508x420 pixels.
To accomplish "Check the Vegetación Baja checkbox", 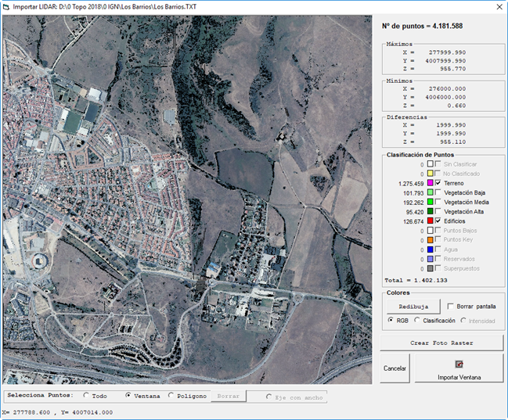I will click(438, 192).
